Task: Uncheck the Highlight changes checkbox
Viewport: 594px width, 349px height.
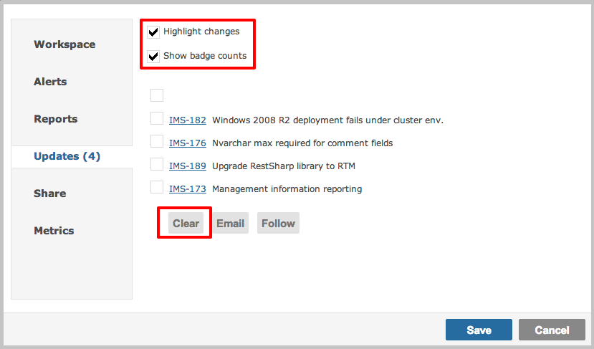Action: tap(153, 32)
